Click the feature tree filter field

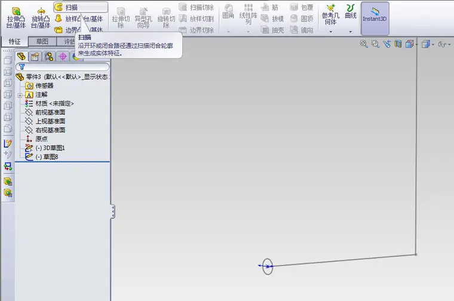[63, 67]
